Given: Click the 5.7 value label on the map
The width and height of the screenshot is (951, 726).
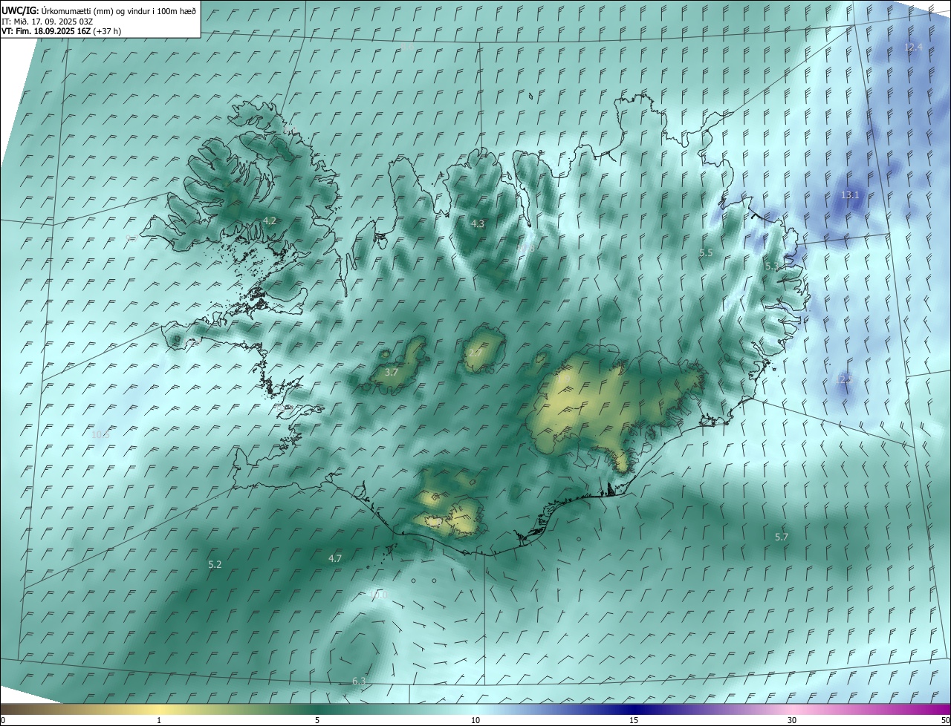Looking at the screenshot, I should [782, 537].
